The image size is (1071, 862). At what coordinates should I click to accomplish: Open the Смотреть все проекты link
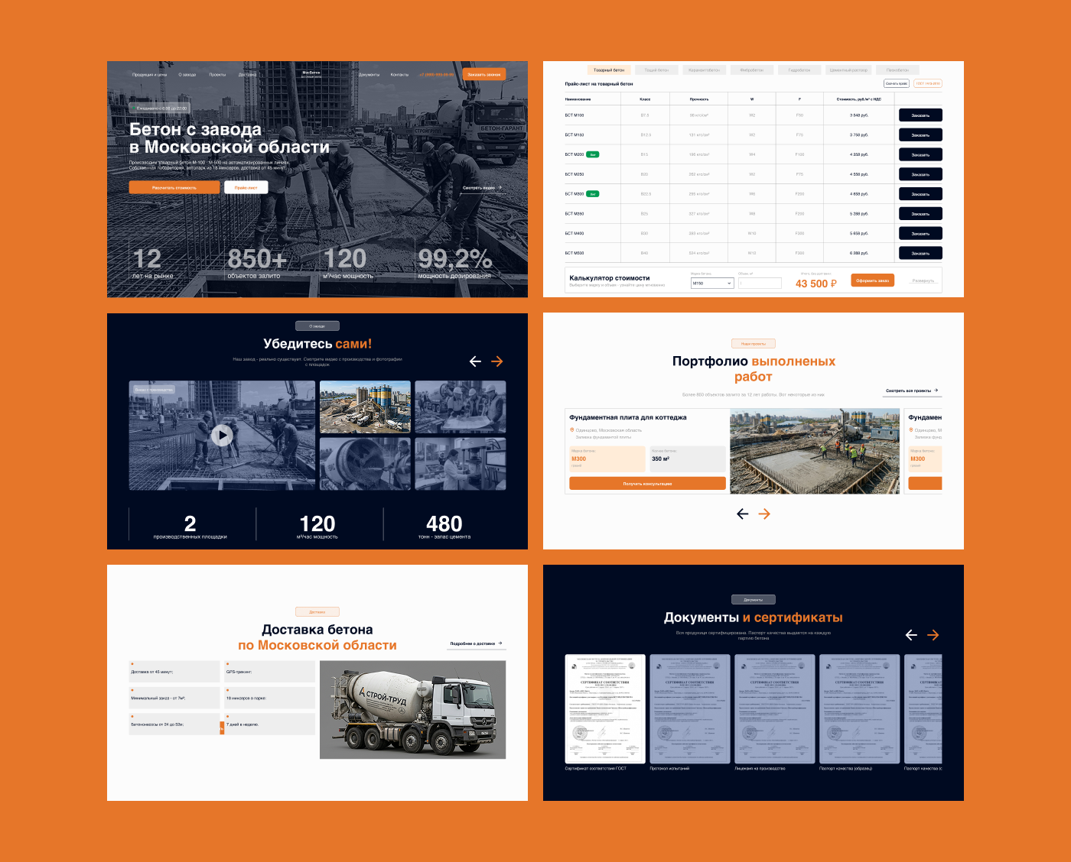tap(912, 390)
